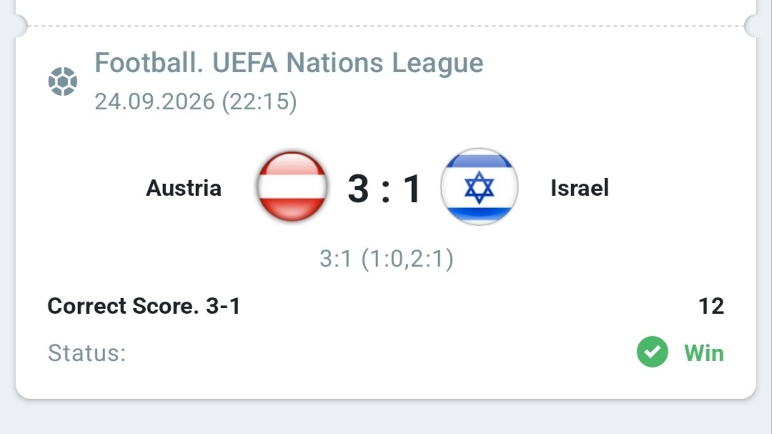Tap the Austria flag icon

click(x=292, y=186)
